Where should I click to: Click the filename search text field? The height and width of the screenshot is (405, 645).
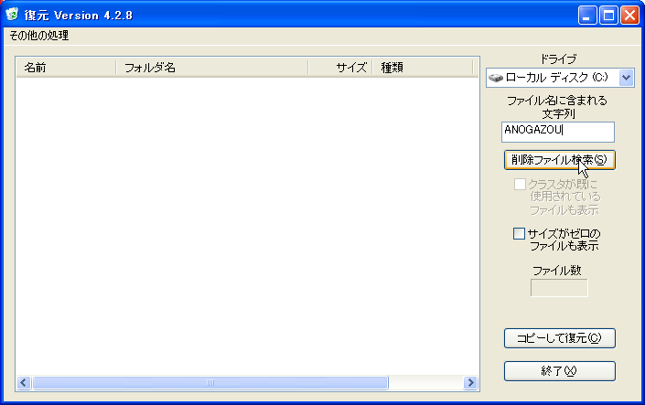point(558,132)
